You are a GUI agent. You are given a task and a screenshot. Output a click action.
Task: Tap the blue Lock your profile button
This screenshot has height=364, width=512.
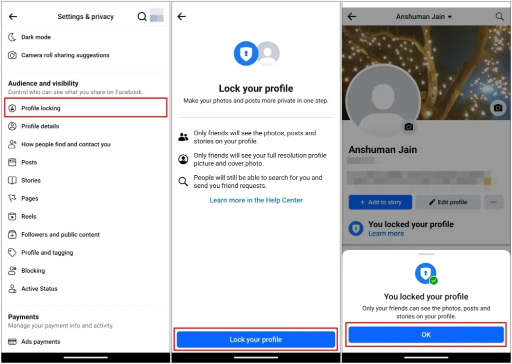256,340
